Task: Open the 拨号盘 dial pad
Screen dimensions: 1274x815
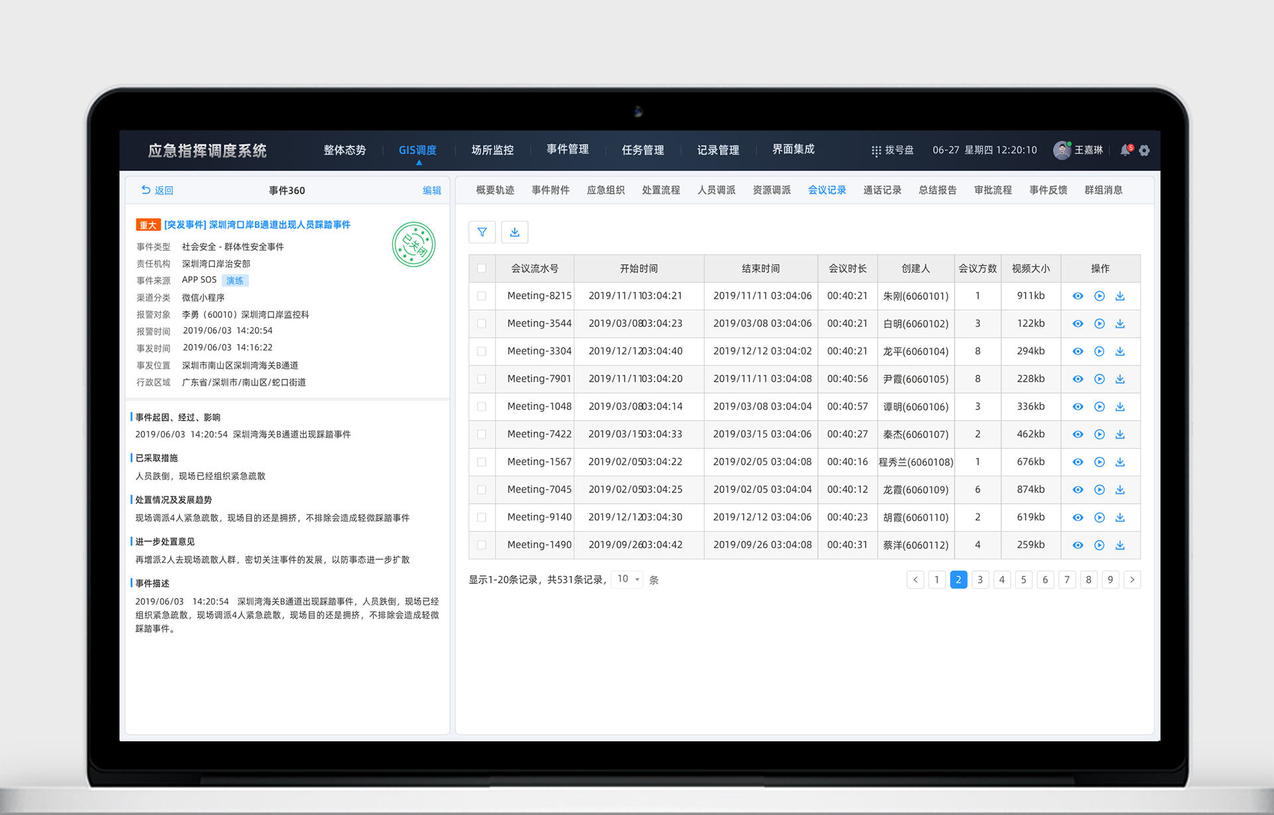Action: (x=892, y=151)
